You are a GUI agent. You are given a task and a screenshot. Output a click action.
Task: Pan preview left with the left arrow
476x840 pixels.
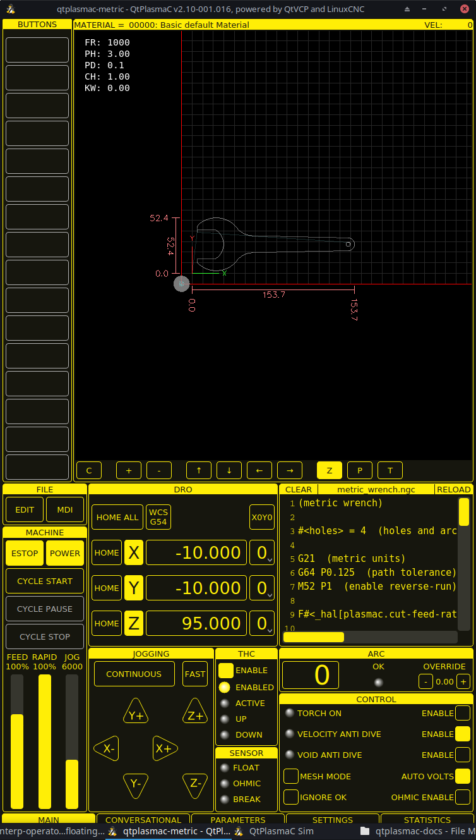click(x=259, y=470)
